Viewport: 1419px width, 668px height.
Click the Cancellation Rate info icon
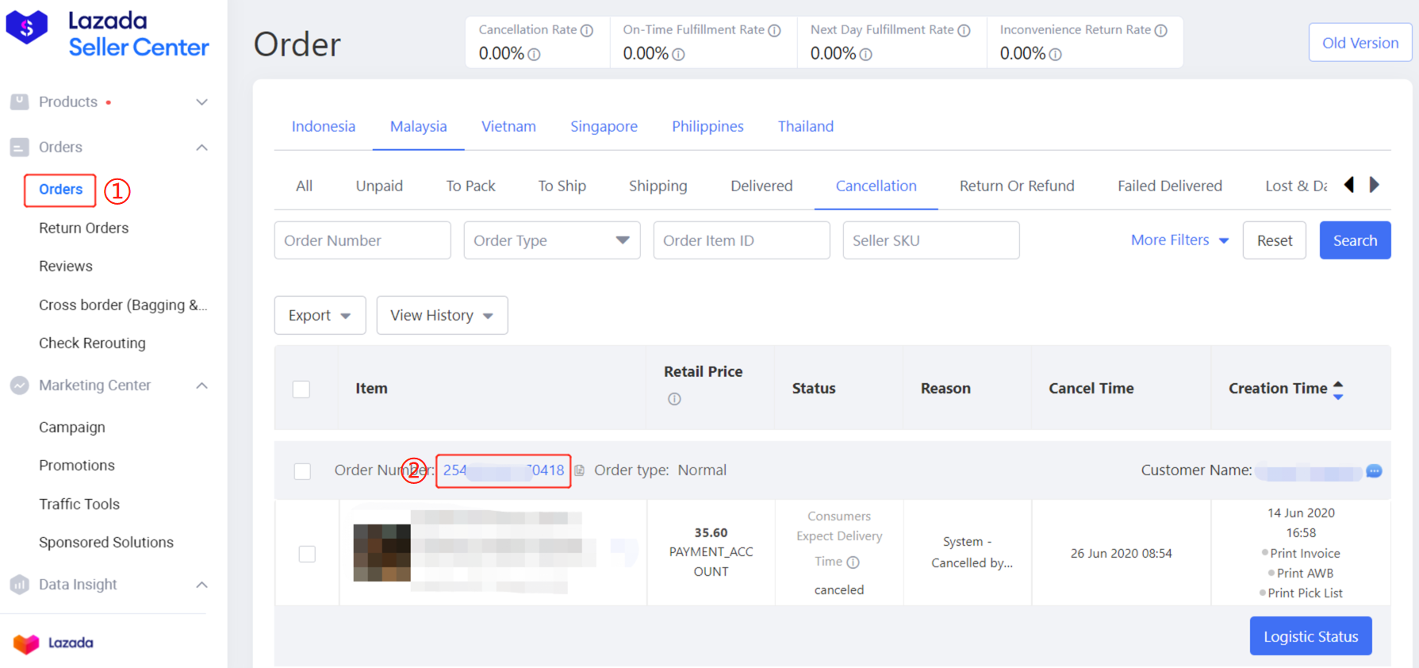587,30
